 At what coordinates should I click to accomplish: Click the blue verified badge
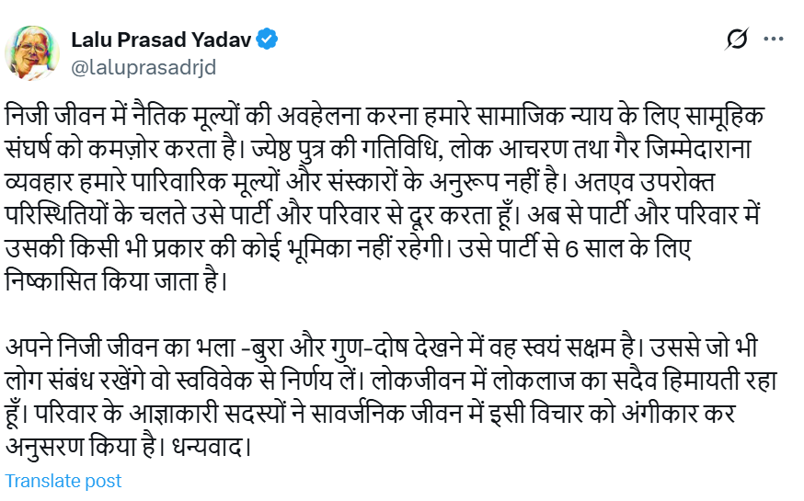pos(267,40)
